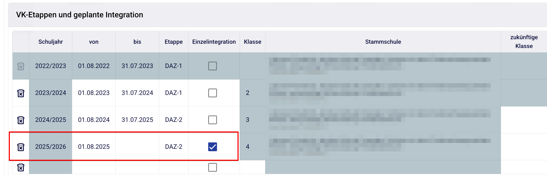Edit the von date 01.08.2023

(x=94, y=93)
